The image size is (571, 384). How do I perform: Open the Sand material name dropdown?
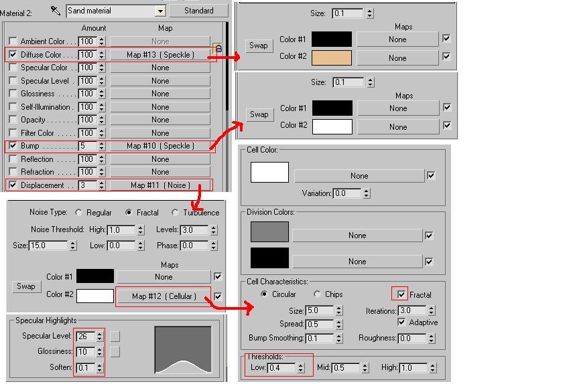point(160,11)
